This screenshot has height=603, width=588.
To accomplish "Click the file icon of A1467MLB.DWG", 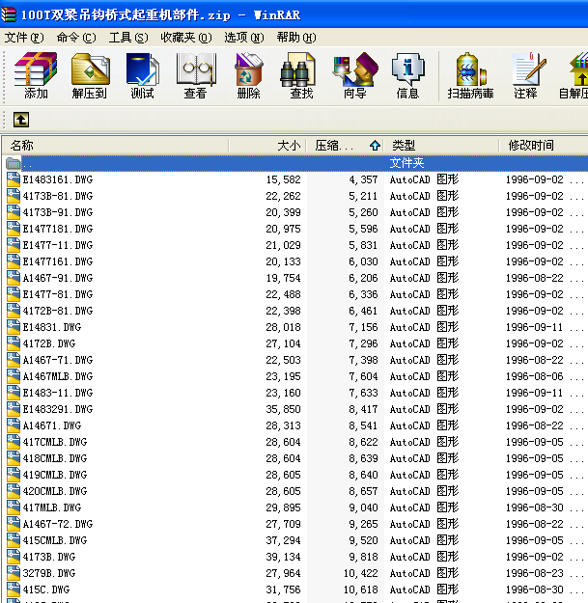I will 14,376.
